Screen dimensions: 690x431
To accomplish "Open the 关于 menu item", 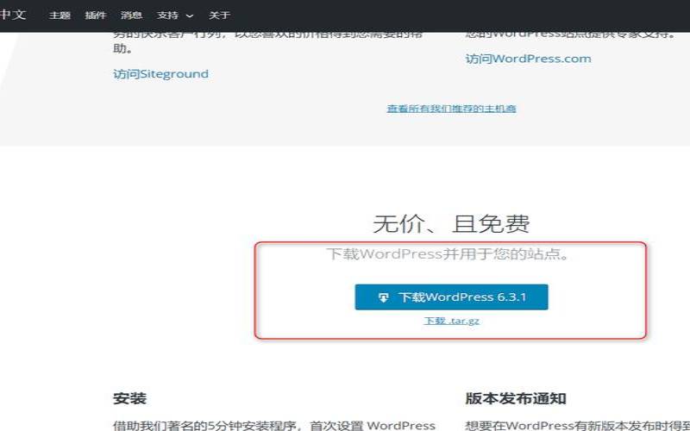I will 219,16.
